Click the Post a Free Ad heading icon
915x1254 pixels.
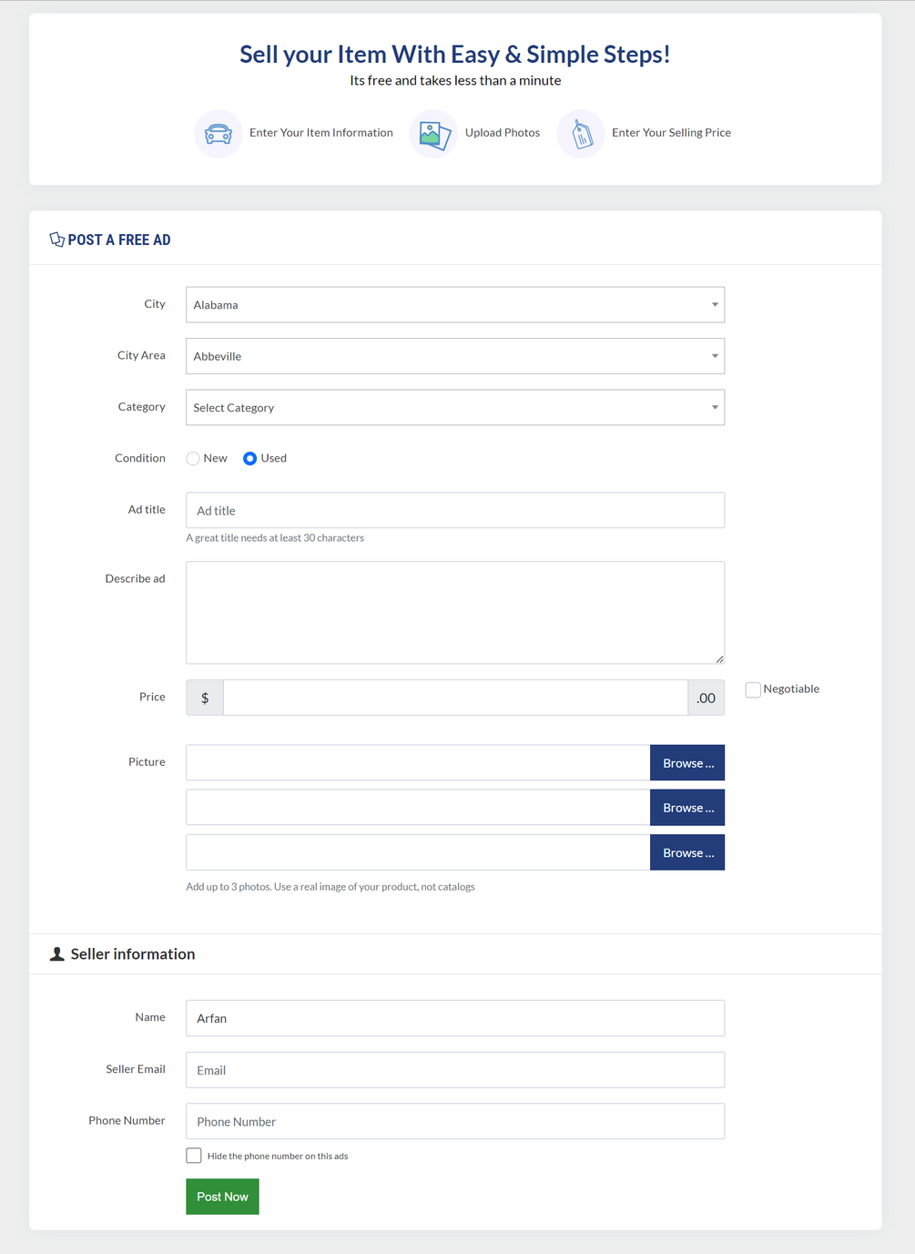coord(56,240)
